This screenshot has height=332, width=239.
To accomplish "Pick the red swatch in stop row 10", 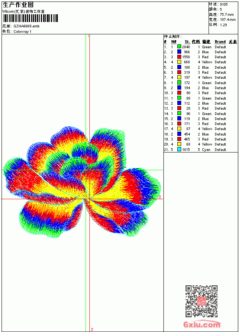I will pos(179,93).
